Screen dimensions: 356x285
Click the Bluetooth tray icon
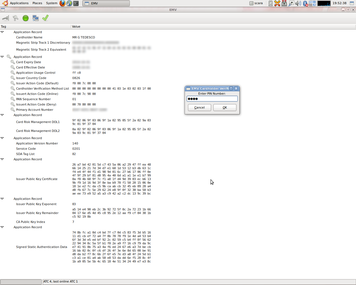click(x=305, y=3)
